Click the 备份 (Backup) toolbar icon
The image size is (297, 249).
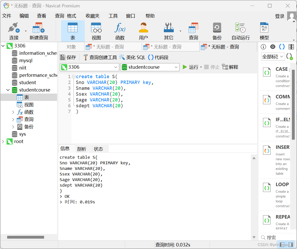coord(217,30)
